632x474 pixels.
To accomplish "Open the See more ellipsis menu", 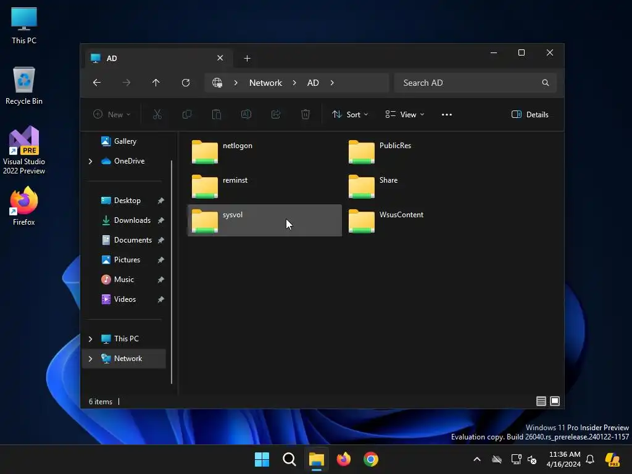I will [447, 114].
